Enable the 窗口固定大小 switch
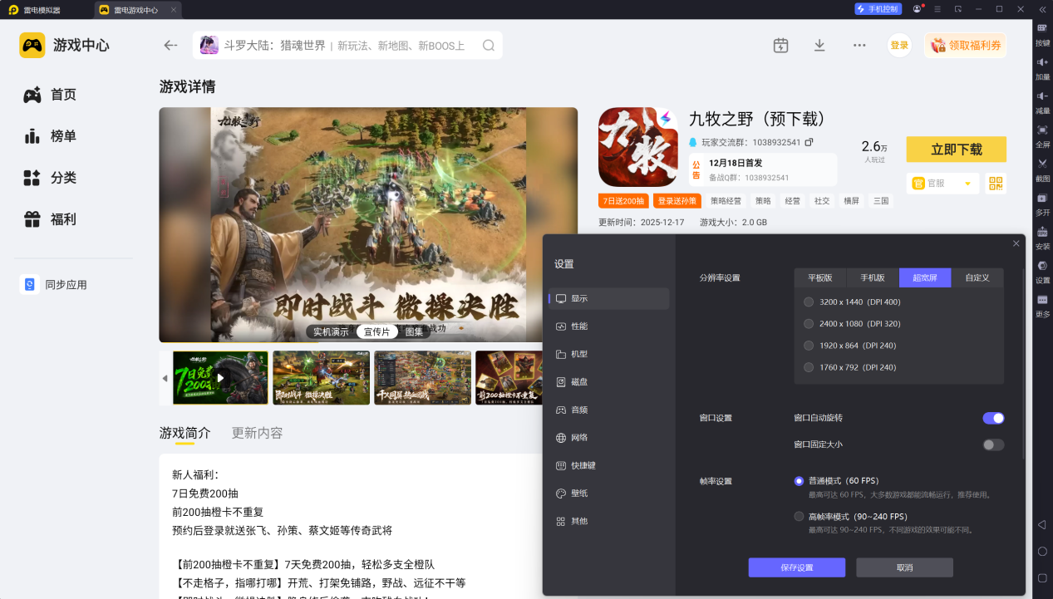Viewport: 1053px width, 599px height. 993,444
